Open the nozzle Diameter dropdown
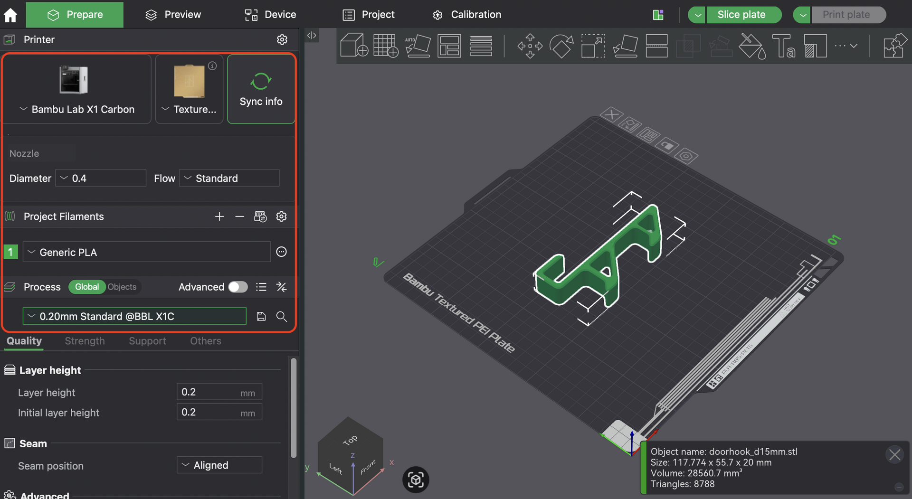This screenshot has width=912, height=499. click(x=101, y=179)
